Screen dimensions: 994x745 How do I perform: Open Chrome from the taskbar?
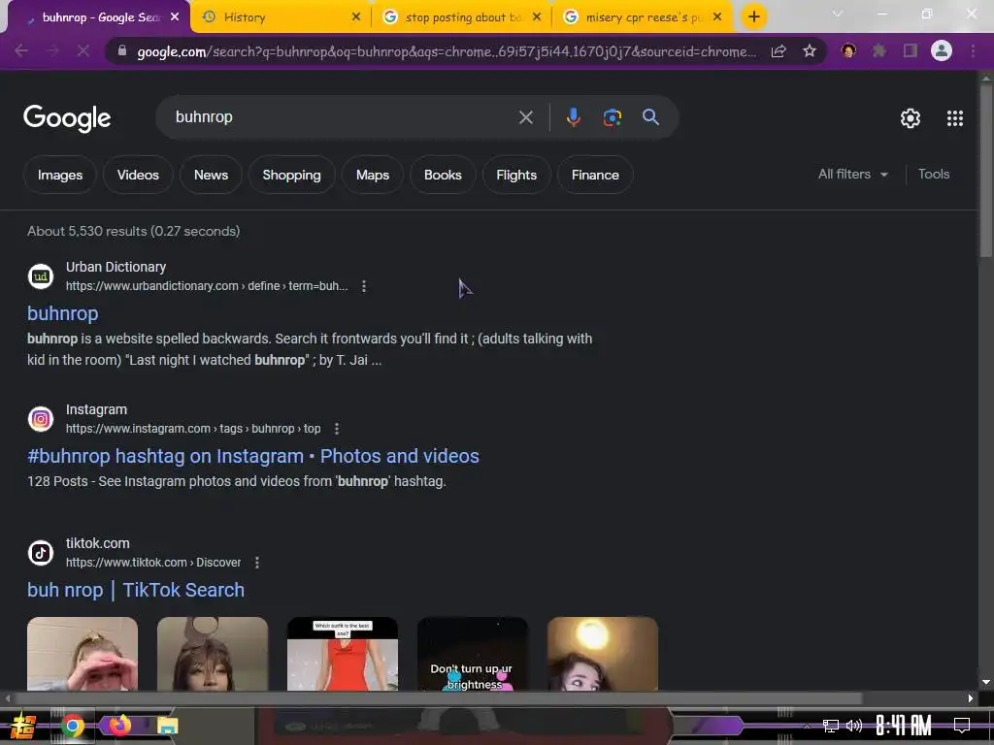(73, 726)
